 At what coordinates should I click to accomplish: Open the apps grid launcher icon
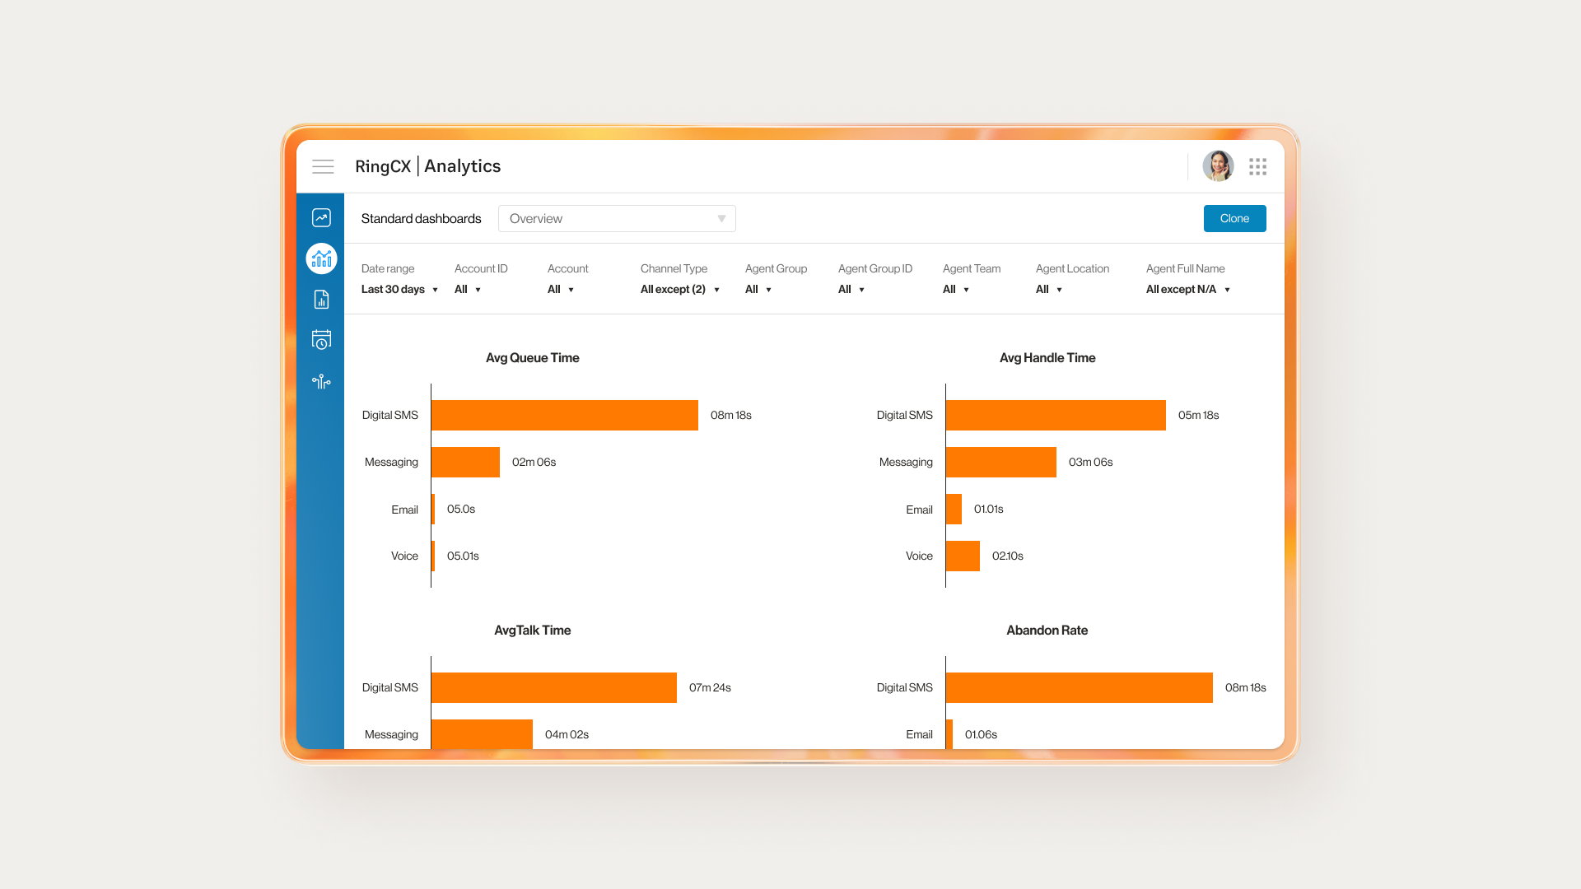point(1257,167)
